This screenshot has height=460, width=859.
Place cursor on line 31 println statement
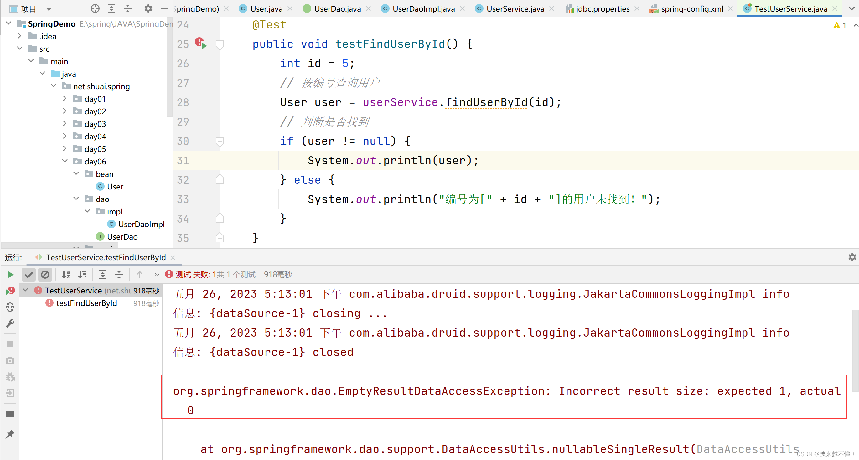point(393,161)
